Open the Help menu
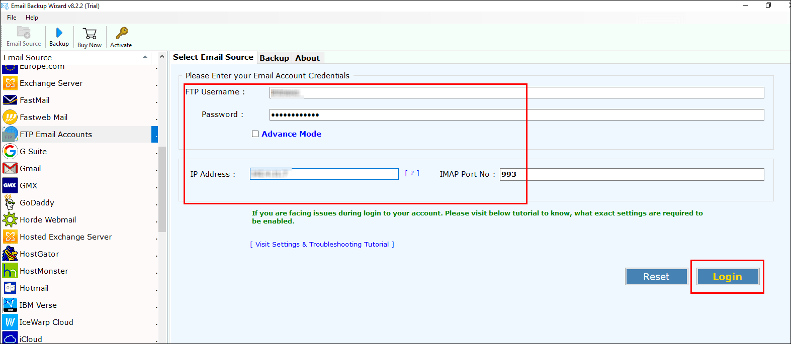The height and width of the screenshot is (344, 791). pyautogui.click(x=32, y=17)
